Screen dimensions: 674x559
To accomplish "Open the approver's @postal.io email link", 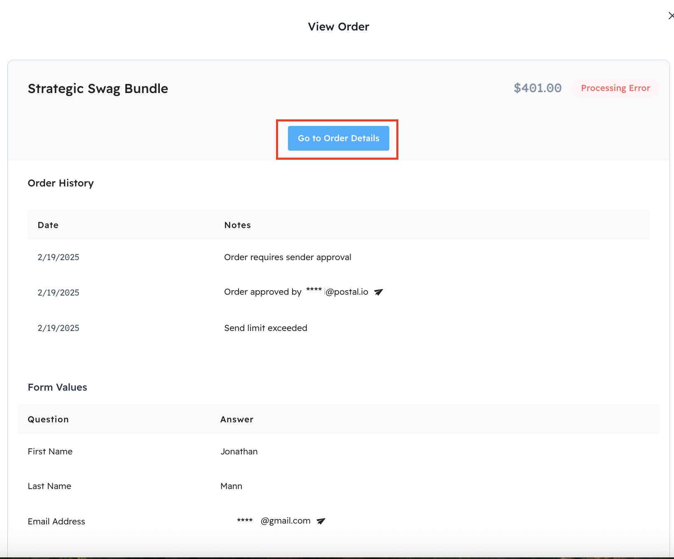I will (x=338, y=292).
